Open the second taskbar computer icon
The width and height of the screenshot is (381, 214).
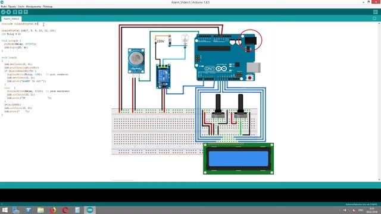pyautogui.click(x=29, y=210)
